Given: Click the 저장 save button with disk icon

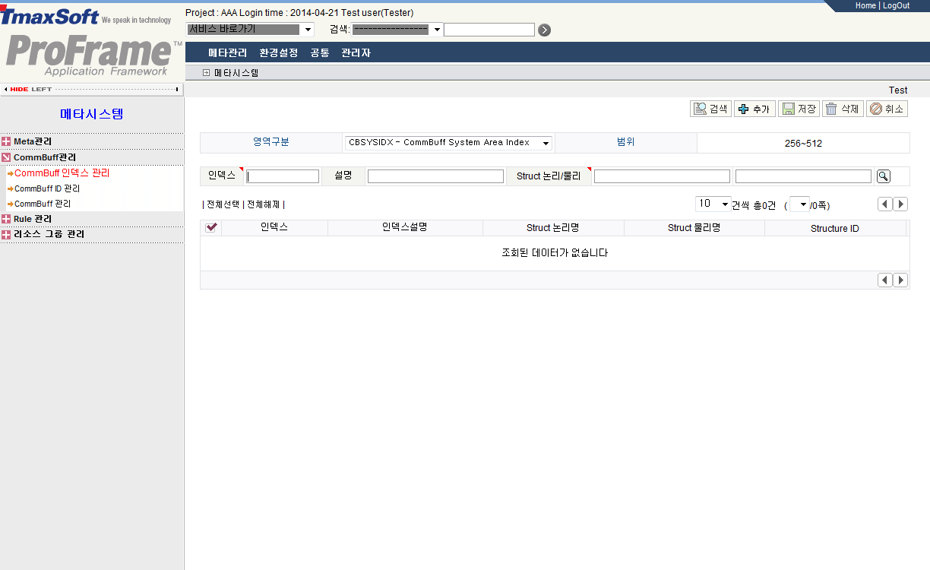Looking at the screenshot, I should pos(799,109).
